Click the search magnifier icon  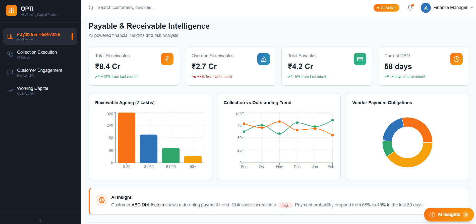coord(91,8)
